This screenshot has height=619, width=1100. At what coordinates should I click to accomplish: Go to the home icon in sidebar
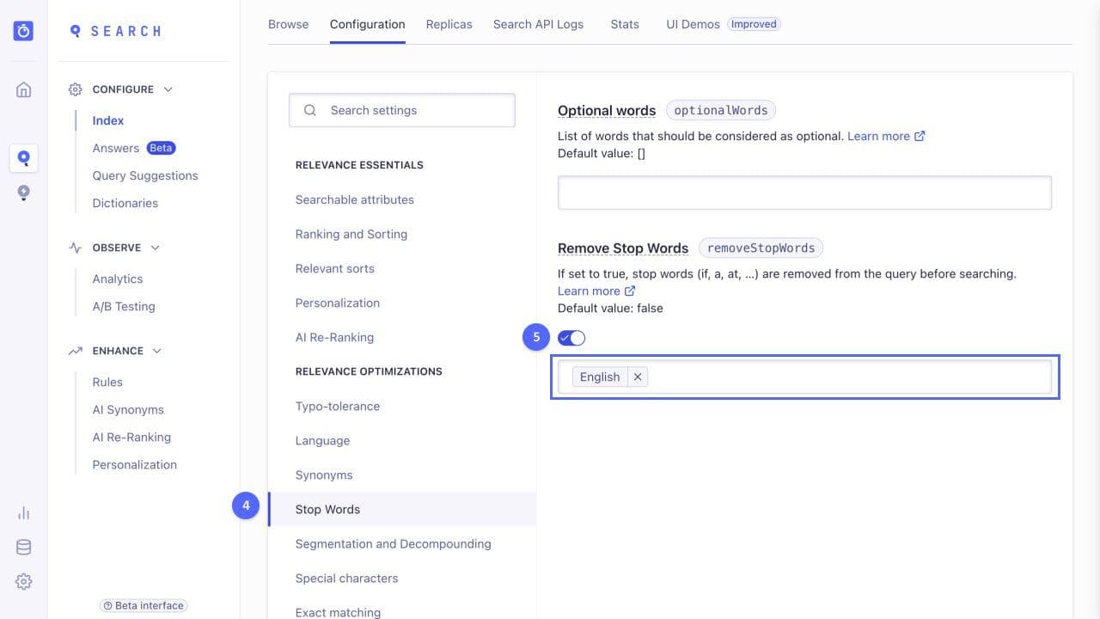pyautogui.click(x=23, y=89)
